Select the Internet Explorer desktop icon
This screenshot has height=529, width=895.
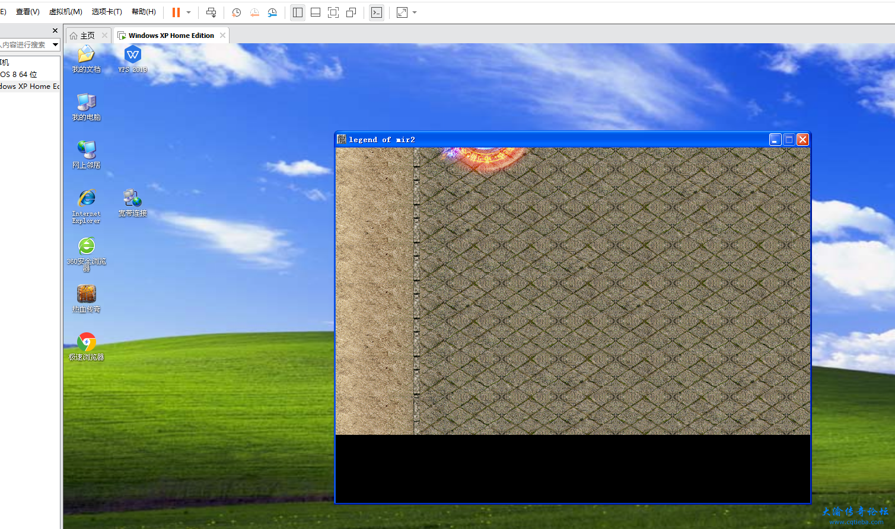coord(87,206)
